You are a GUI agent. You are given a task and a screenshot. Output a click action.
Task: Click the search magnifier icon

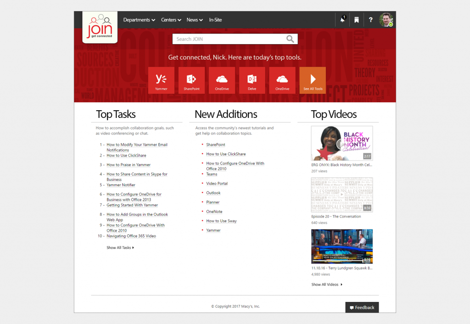(290, 39)
